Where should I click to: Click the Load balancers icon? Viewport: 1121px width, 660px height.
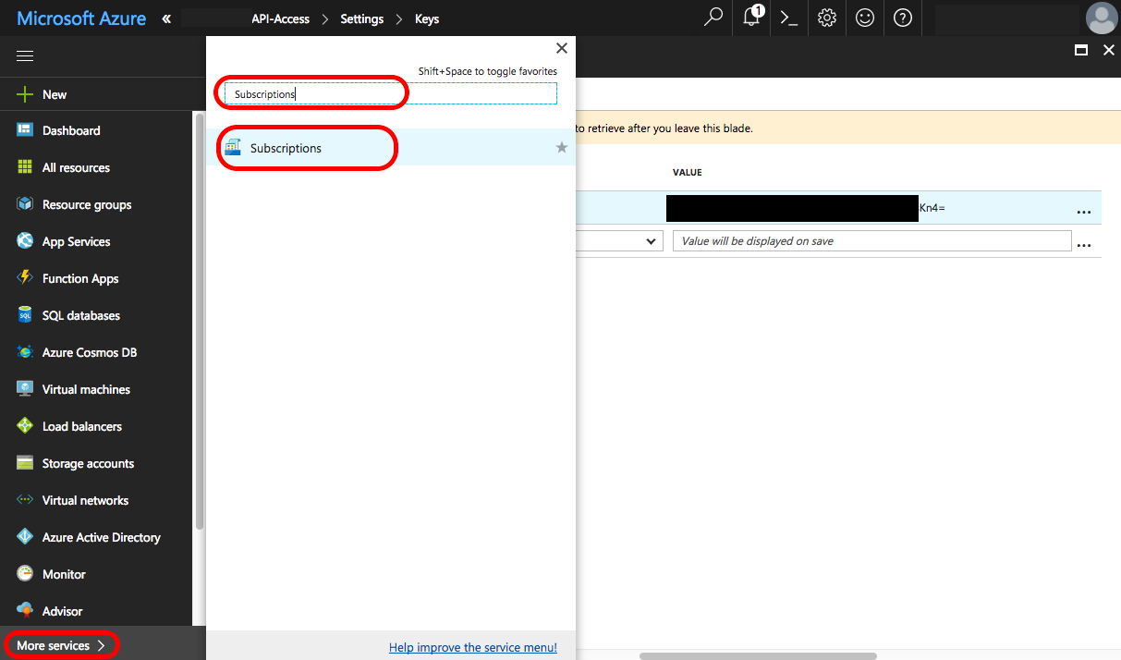(25, 426)
